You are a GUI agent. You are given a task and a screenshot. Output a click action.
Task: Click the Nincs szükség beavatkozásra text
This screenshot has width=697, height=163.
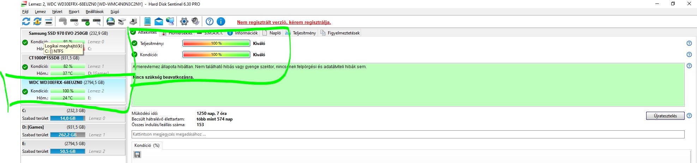(x=163, y=77)
